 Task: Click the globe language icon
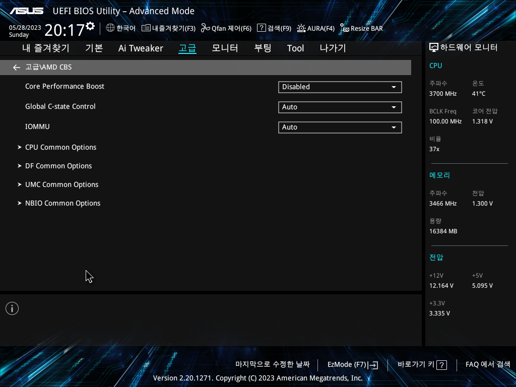pos(110,28)
